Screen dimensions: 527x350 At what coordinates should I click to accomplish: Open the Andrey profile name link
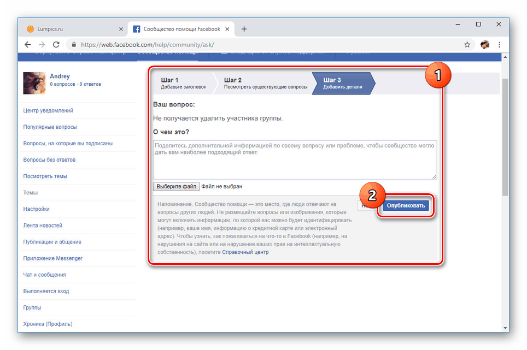(60, 76)
